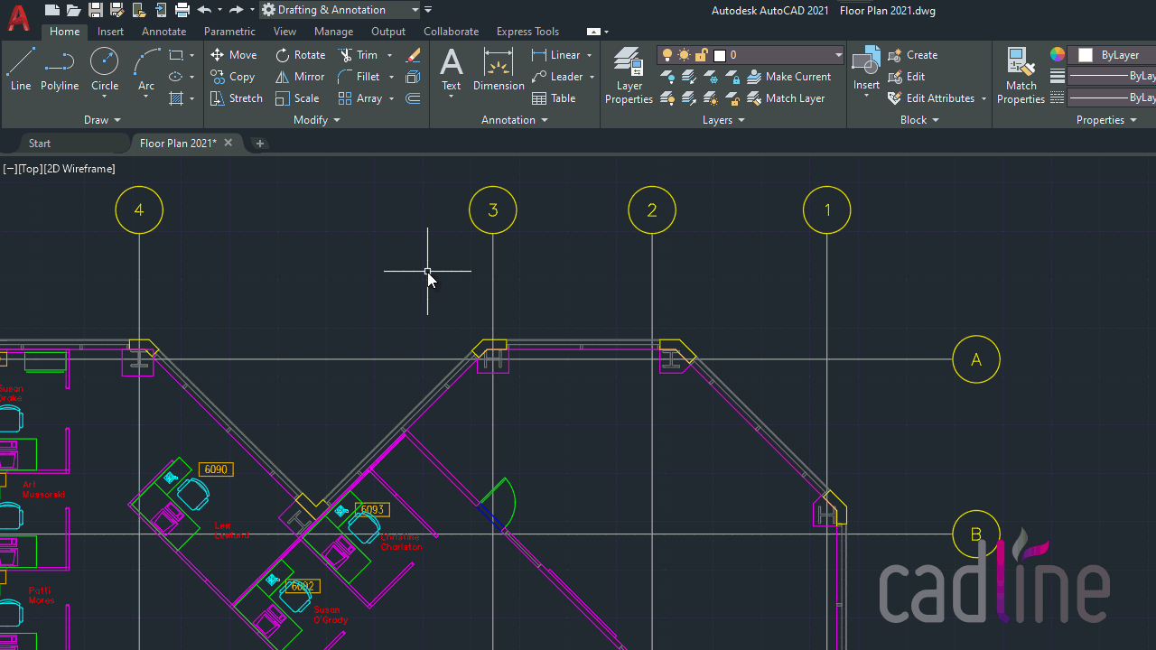Open the Express Tools menu
Viewport: 1156px width, 650px height.
pos(527,31)
